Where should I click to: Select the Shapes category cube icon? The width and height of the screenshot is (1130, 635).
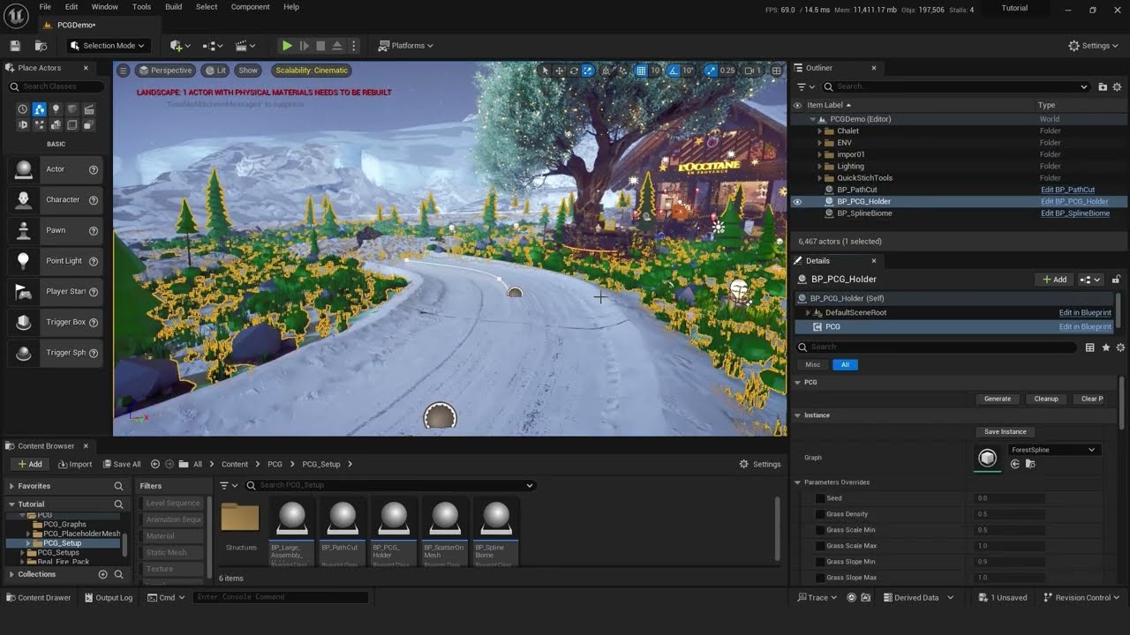pyautogui.click(x=72, y=109)
